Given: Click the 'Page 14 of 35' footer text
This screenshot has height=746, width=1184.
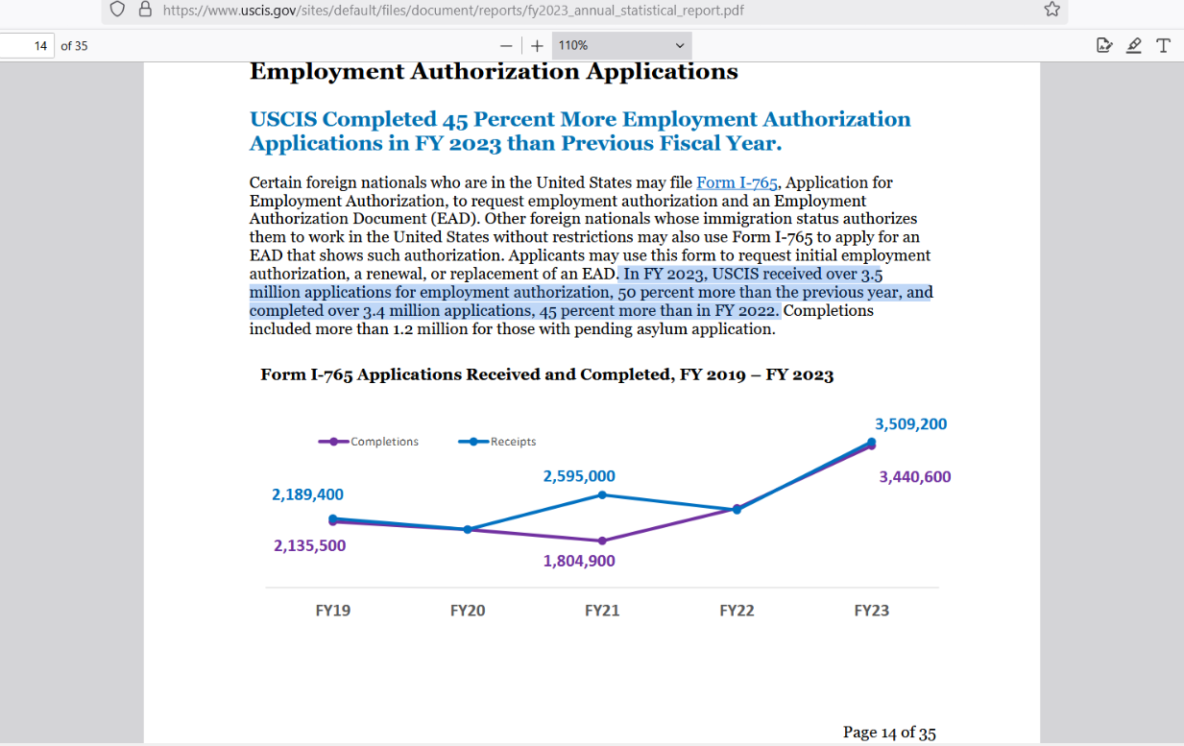Looking at the screenshot, I should point(889,733).
